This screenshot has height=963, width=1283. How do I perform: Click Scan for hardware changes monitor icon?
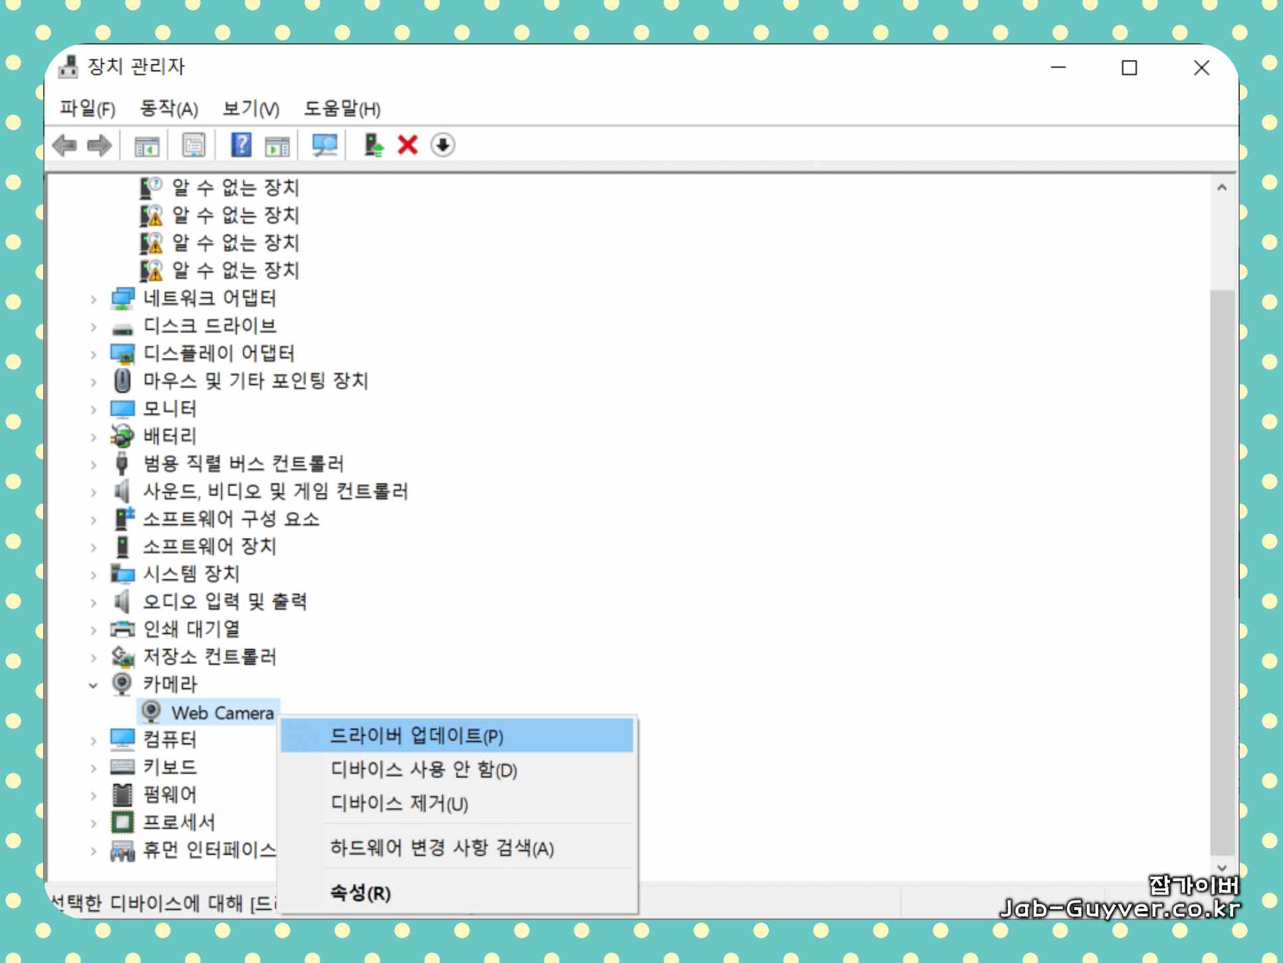click(324, 145)
